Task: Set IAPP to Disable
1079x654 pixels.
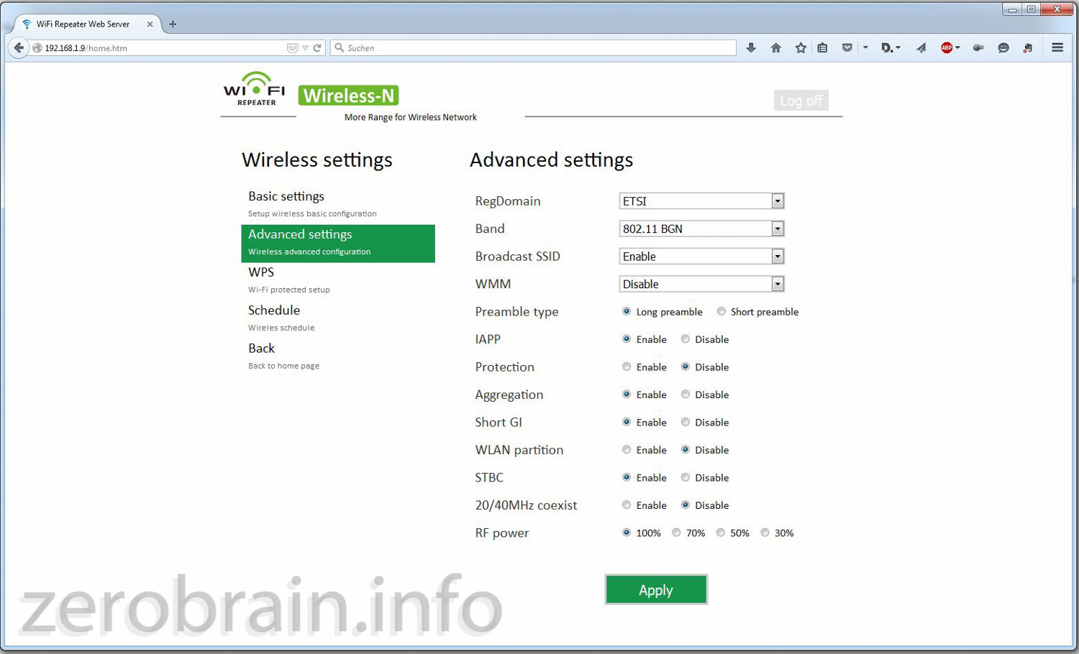Action: (x=686, y=339)
